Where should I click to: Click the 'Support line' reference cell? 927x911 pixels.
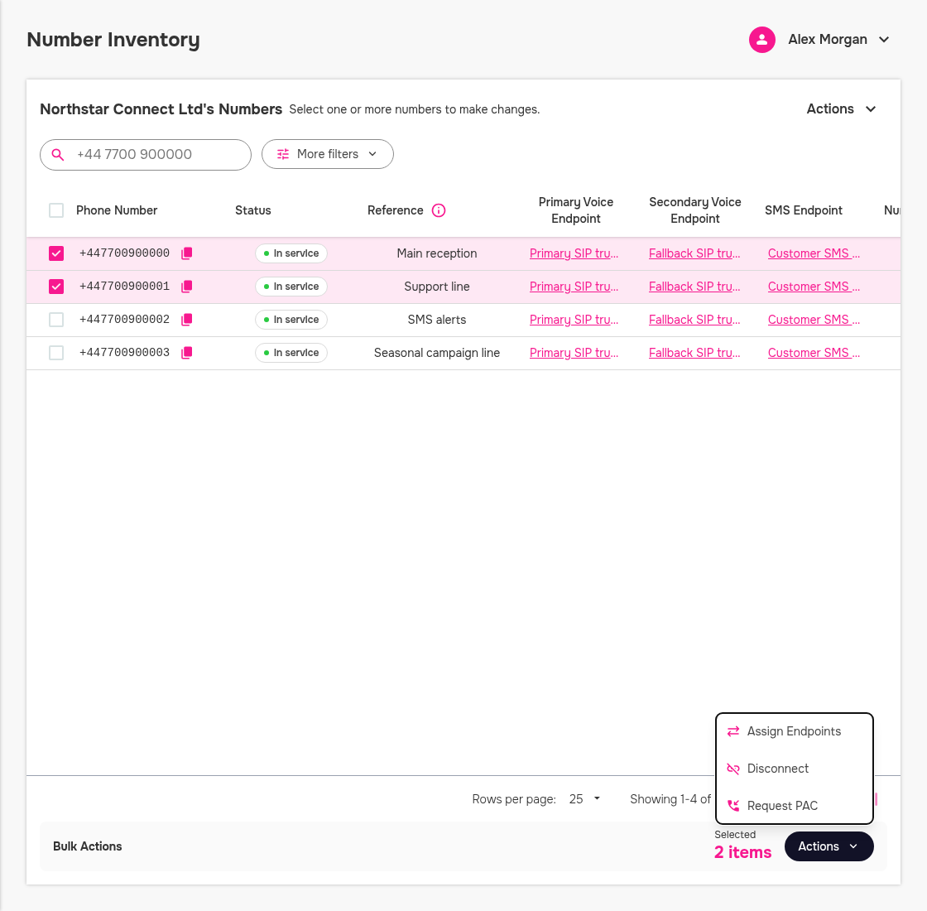click(x=437, y=287)
